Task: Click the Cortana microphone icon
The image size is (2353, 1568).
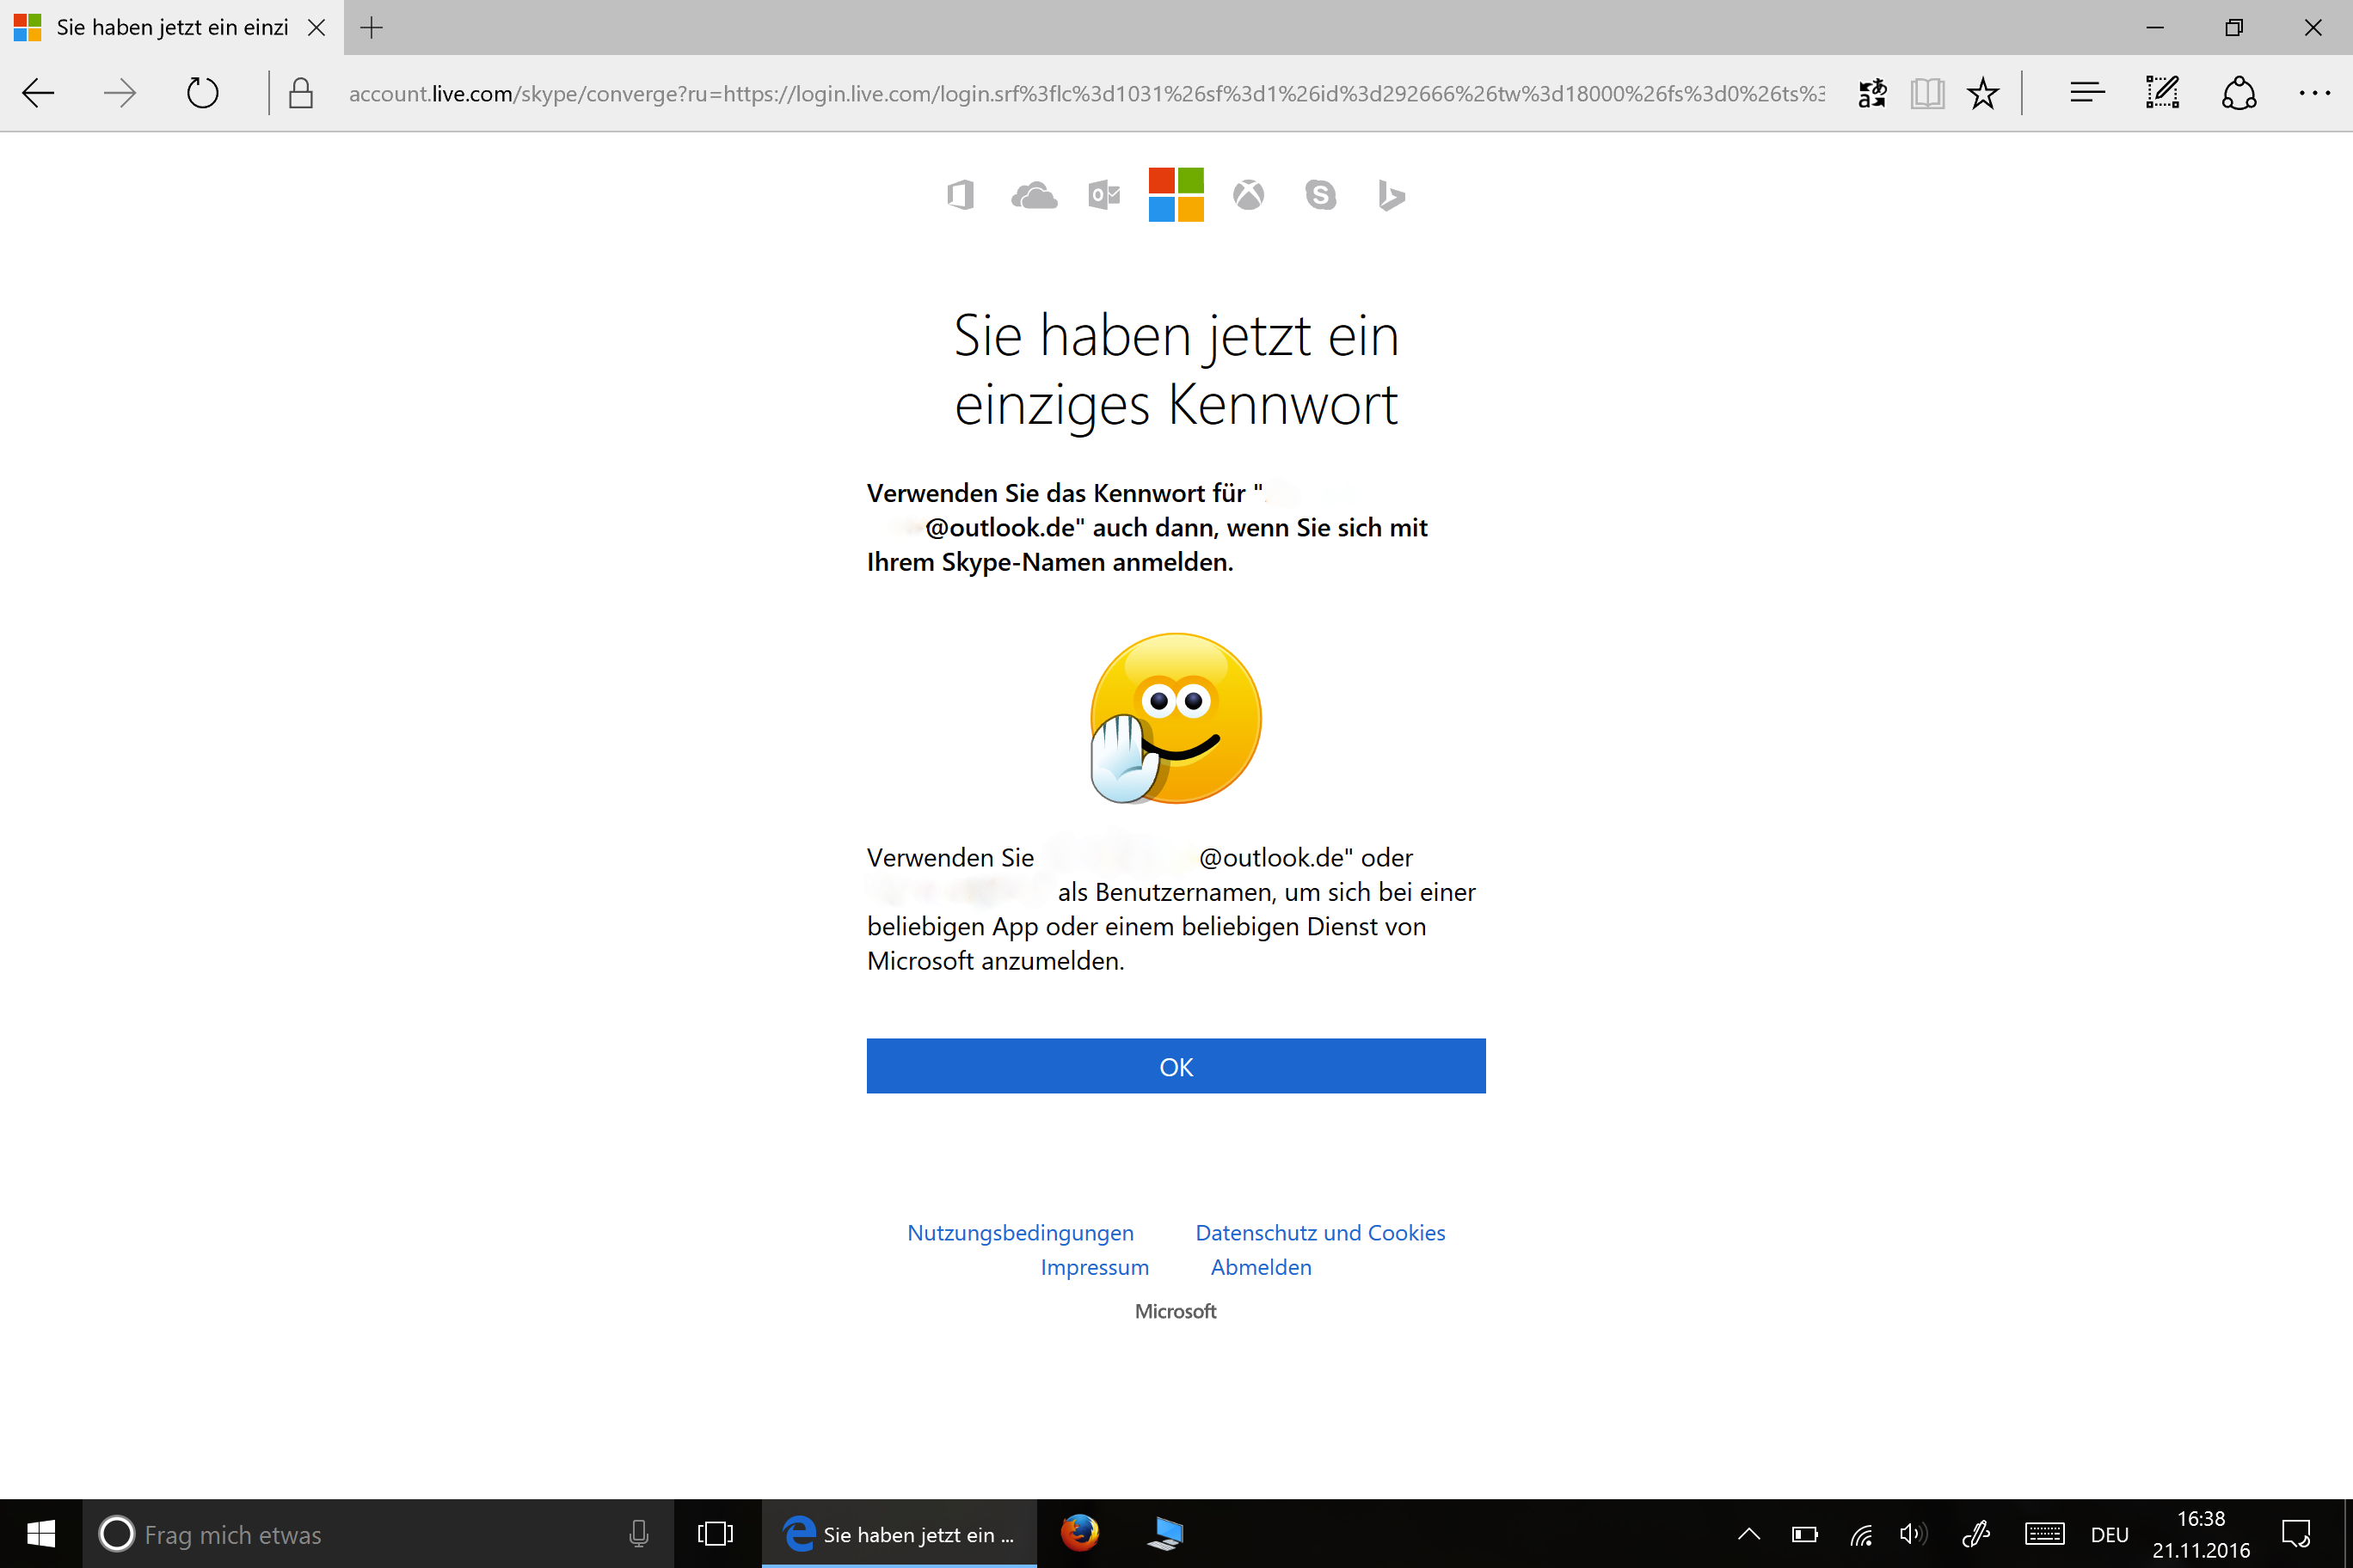Action: click(x=638, y=1533)
